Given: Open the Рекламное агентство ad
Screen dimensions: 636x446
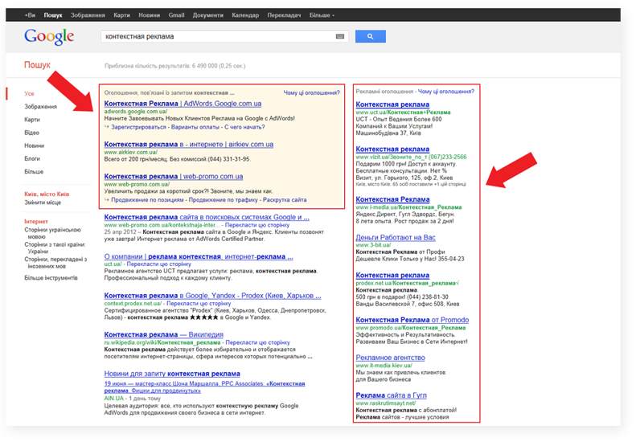Looking at the screenshot, I should pyautogui.click(x=390, y=358).
